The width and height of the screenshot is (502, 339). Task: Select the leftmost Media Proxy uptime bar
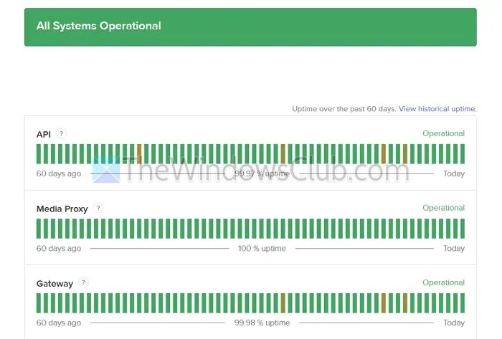[39, 229]
